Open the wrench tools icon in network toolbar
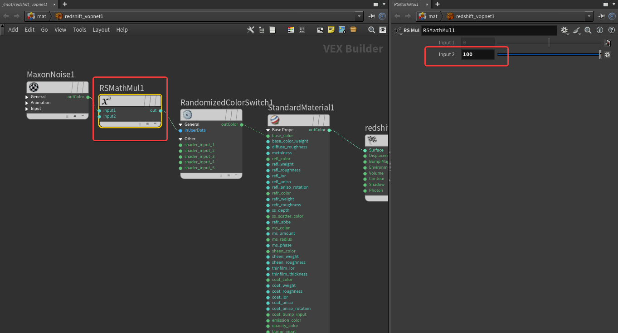Image resolution: width=618 pixels, height=333 pixels. coord(250,30)
